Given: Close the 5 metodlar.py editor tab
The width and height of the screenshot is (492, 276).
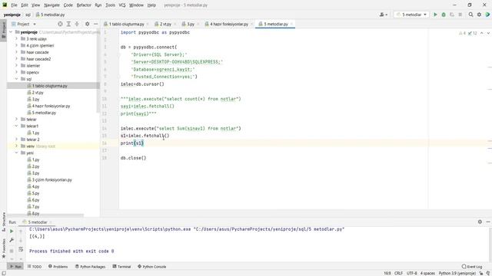Looking at the screenshot, I should 291,24.
